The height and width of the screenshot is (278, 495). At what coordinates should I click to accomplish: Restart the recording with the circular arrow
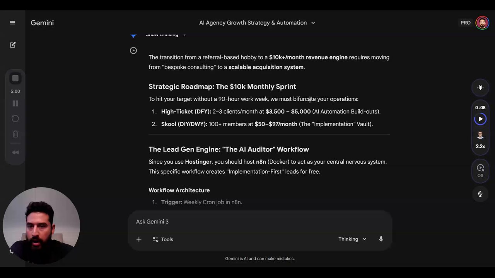click(x=15, y=119)
